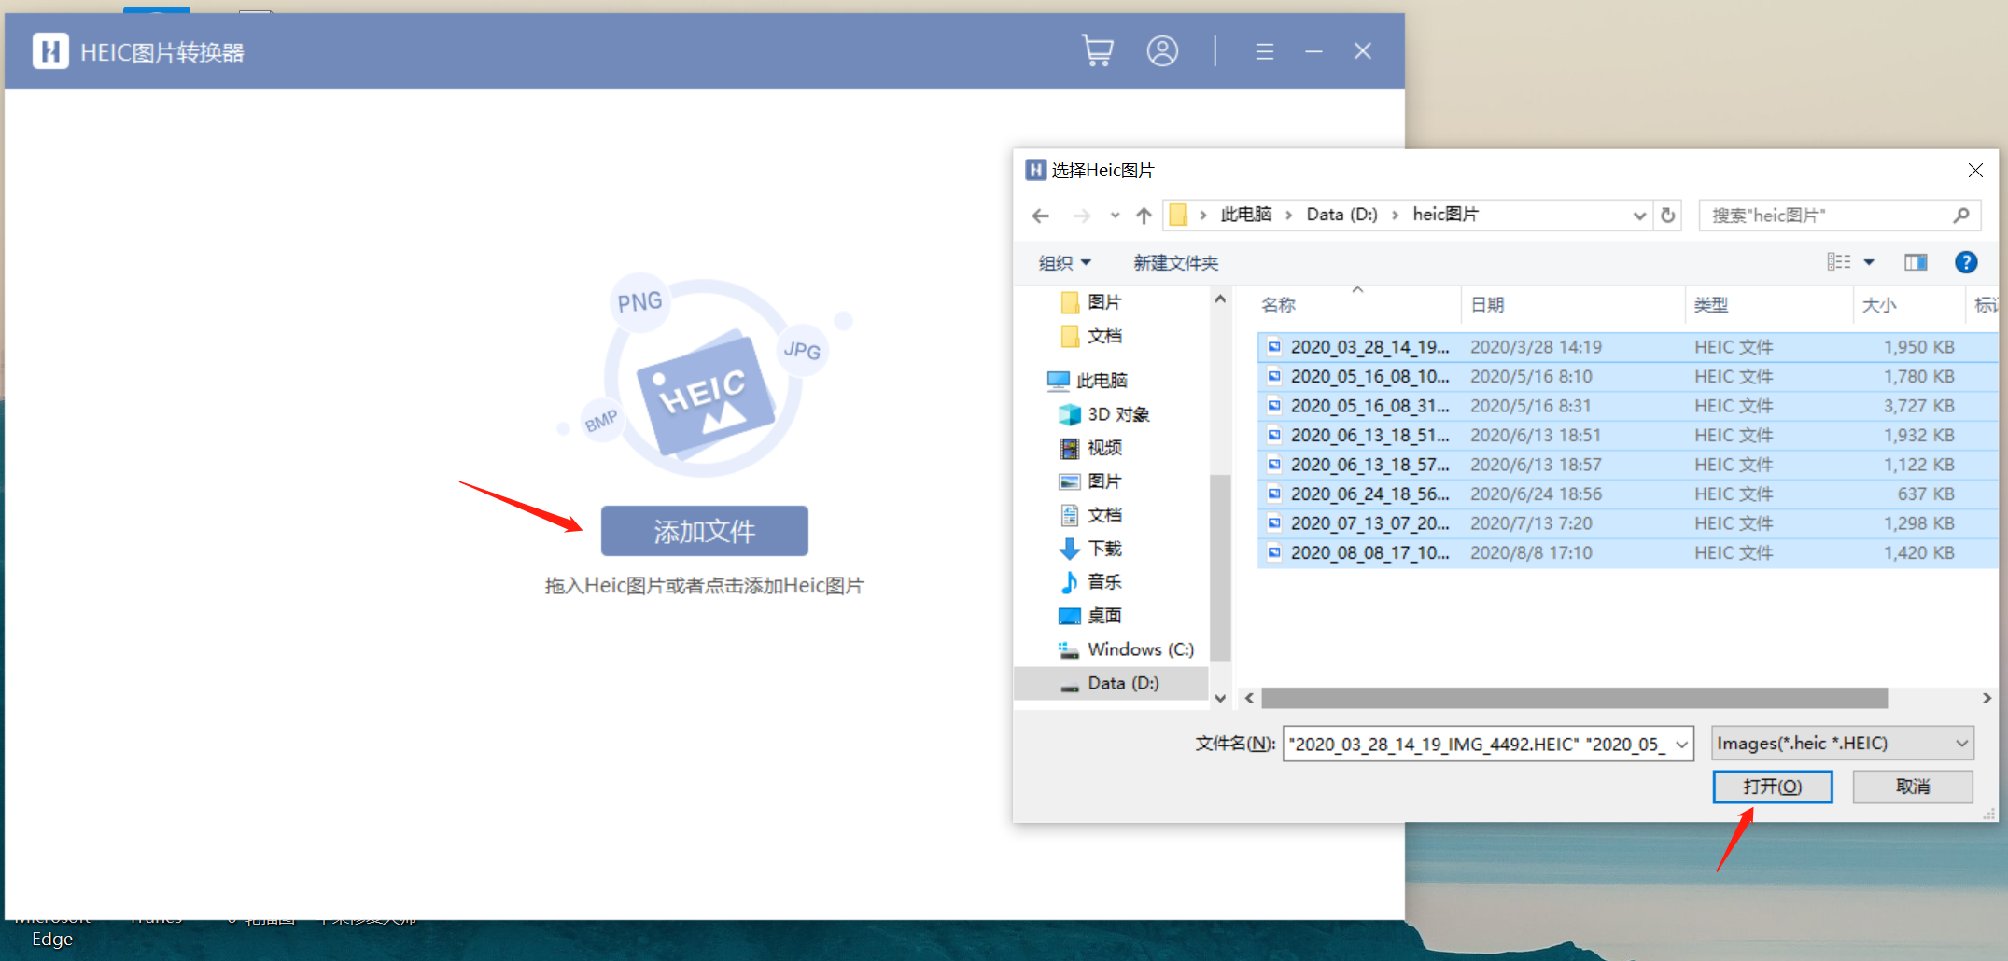Select Data (D:) in the address breadcrumb

click(1341, 215)
